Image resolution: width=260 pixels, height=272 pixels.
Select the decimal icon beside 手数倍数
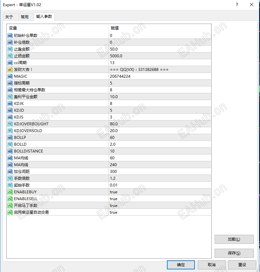point(10,178)
